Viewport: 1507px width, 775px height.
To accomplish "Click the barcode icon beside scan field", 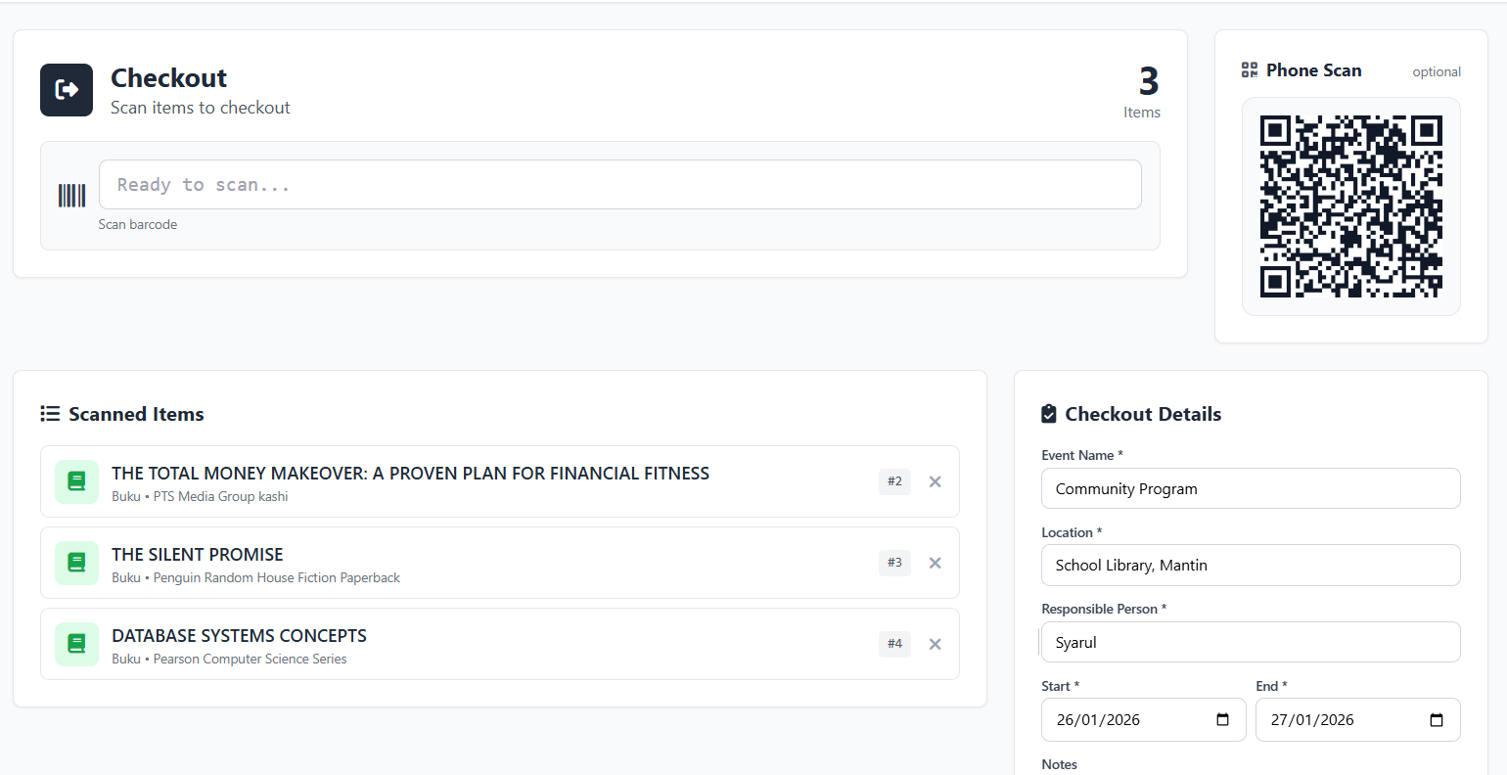I will tap(71, 196).
